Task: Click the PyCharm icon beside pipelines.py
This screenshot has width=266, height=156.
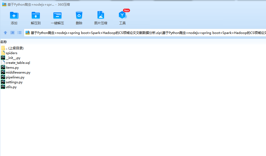Action: (x=3, y=77)
